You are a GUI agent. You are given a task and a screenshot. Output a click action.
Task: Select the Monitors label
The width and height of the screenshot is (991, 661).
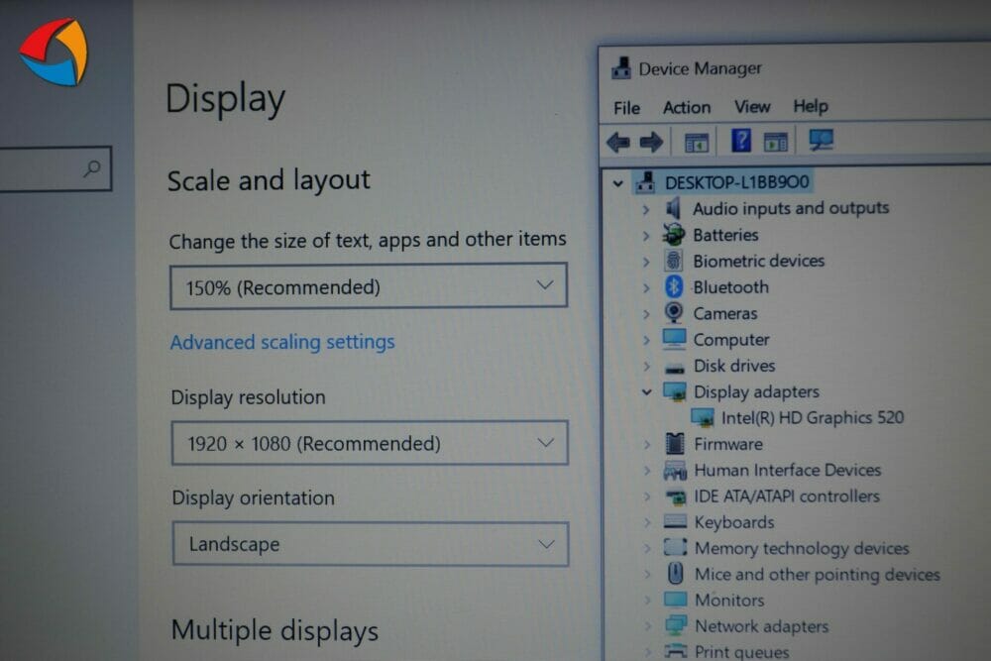point(730,600)
